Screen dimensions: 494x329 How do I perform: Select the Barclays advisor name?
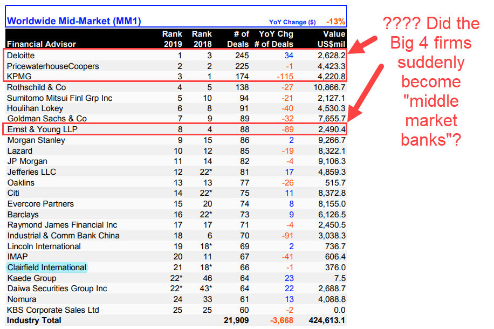click(23, 215)
